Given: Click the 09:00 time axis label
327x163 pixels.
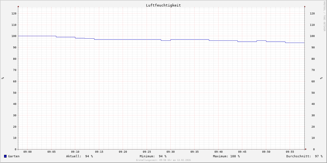Looking at the screenshot, I should pos(28,152).
